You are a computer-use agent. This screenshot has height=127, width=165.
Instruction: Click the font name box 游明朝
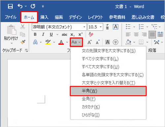pos(57,27)
